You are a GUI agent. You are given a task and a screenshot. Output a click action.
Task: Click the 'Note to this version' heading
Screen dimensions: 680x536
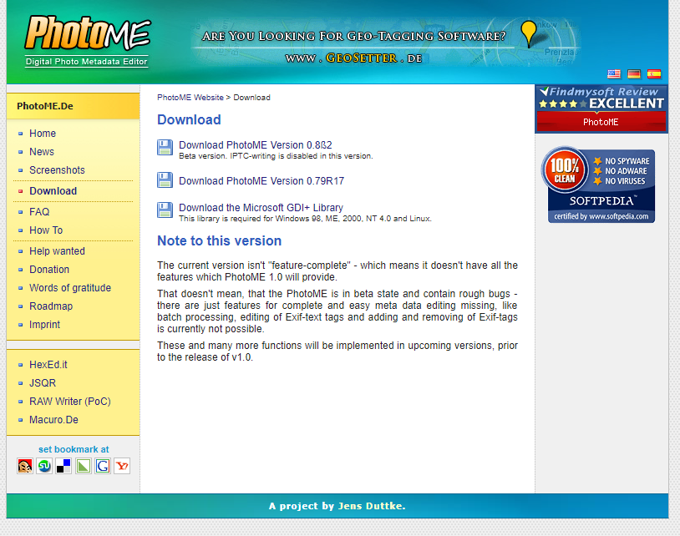220,241
